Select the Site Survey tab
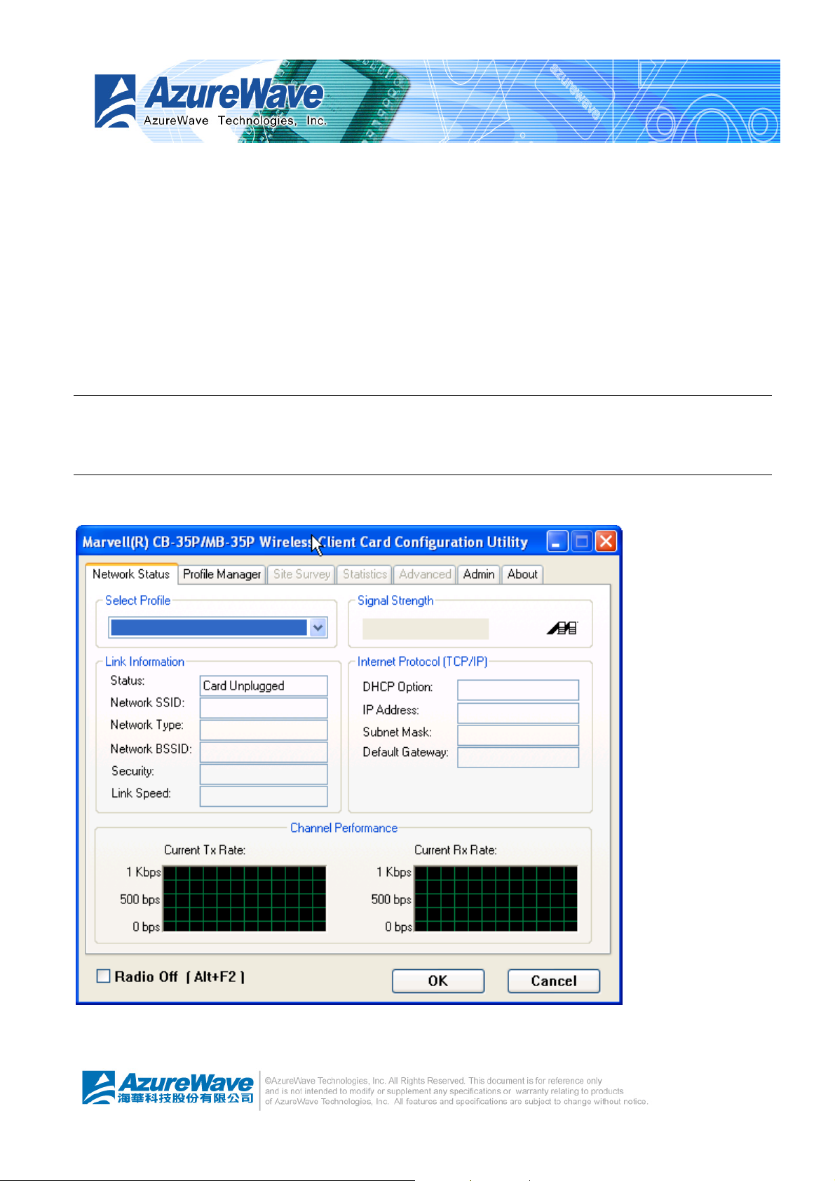 (x=301, y=575)
